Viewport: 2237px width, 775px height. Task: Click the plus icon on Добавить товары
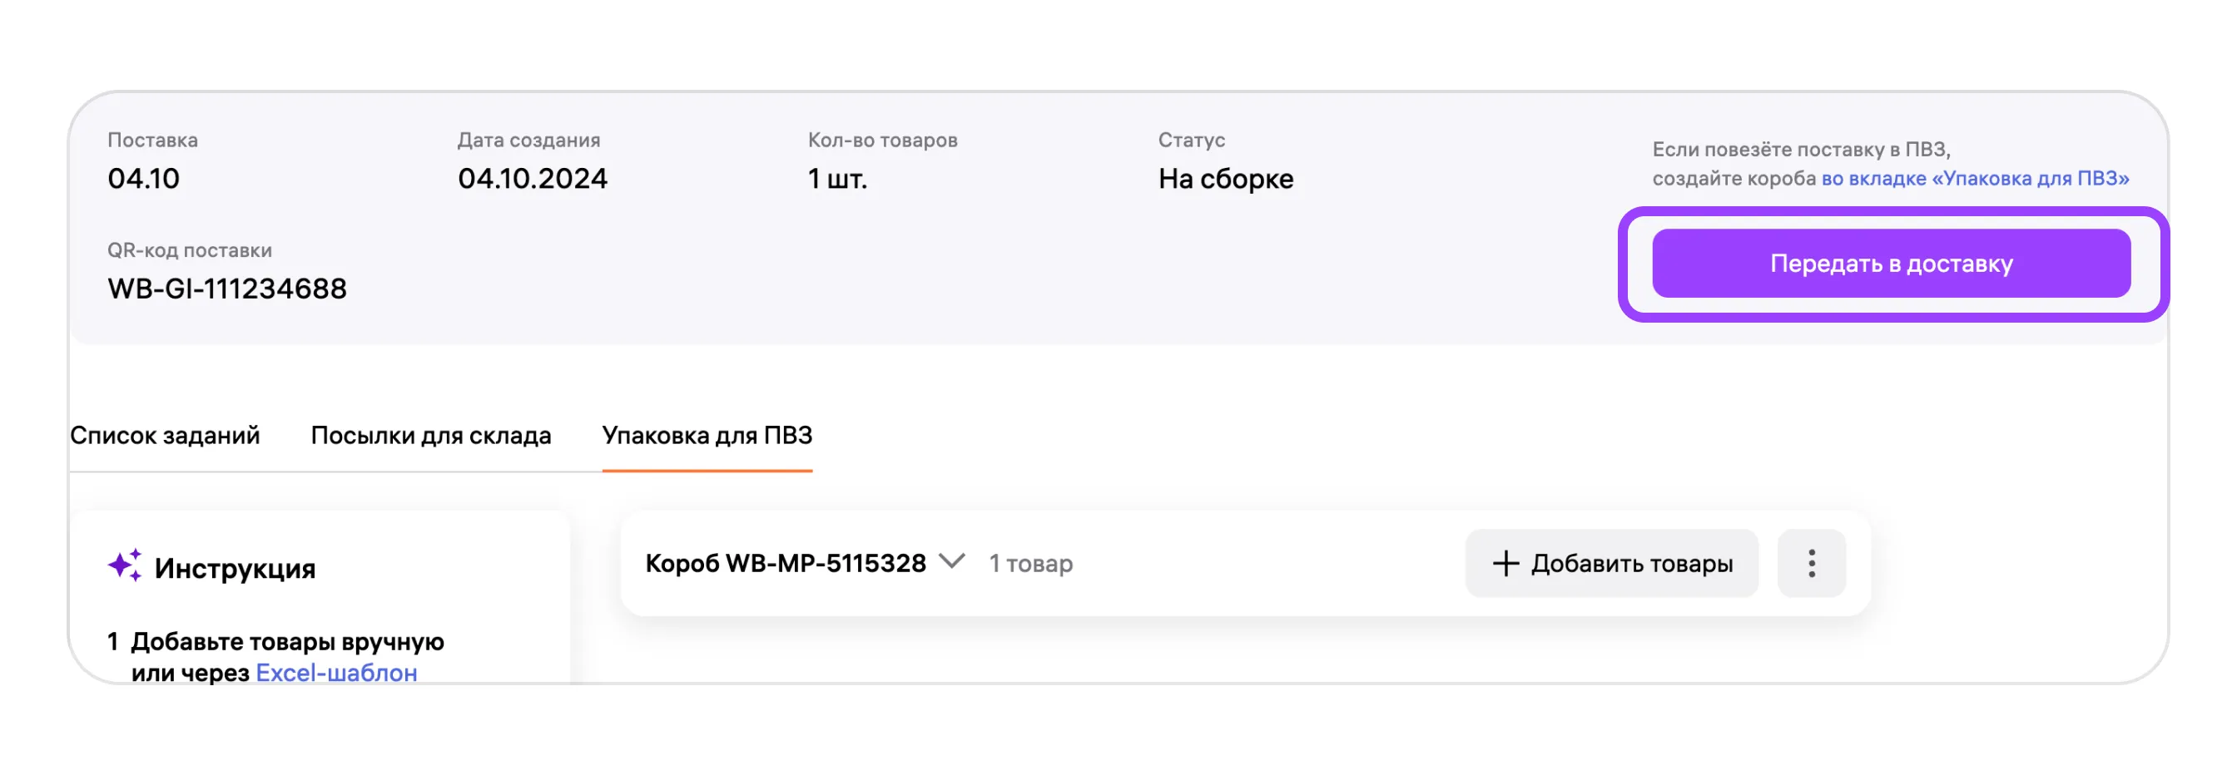tap(1505, 563)
